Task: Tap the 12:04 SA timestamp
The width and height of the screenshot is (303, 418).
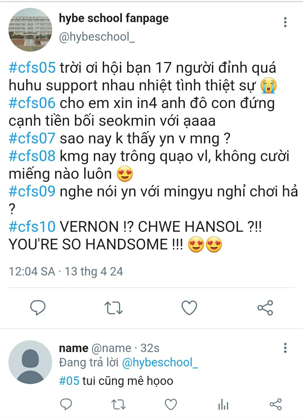Action: pyautogui.click(x=32, y=272)
